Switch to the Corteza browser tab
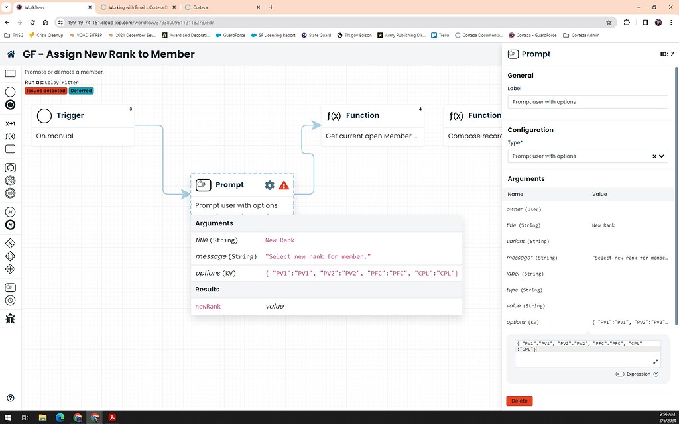 coord(222,7)
